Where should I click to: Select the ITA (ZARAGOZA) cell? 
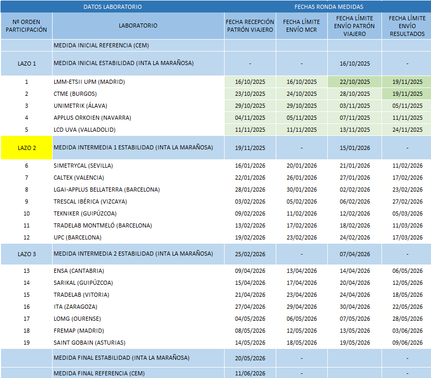pos(76,307)
